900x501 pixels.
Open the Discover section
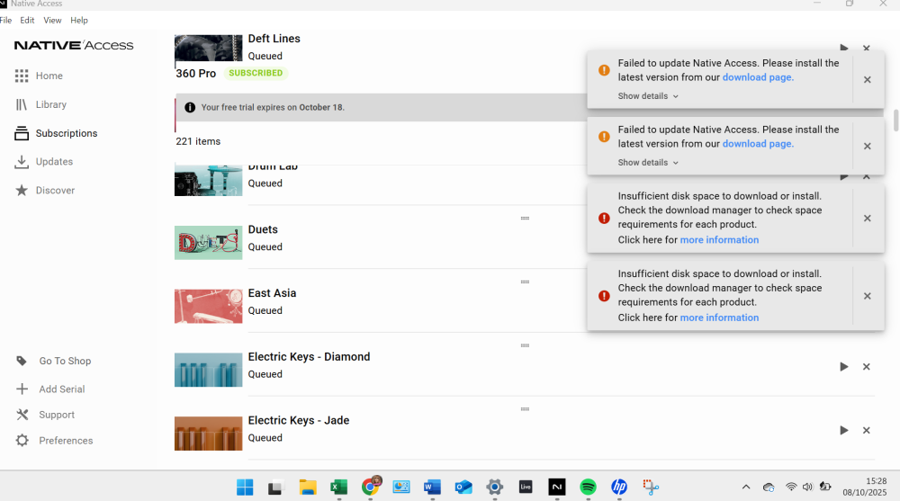click(44, 191)
